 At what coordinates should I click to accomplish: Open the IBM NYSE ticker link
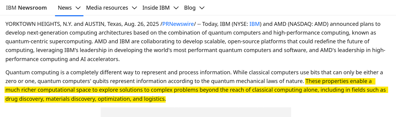coord(255,24)
